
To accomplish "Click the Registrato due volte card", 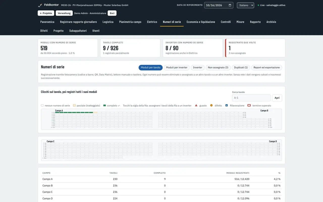I will 255,48.
